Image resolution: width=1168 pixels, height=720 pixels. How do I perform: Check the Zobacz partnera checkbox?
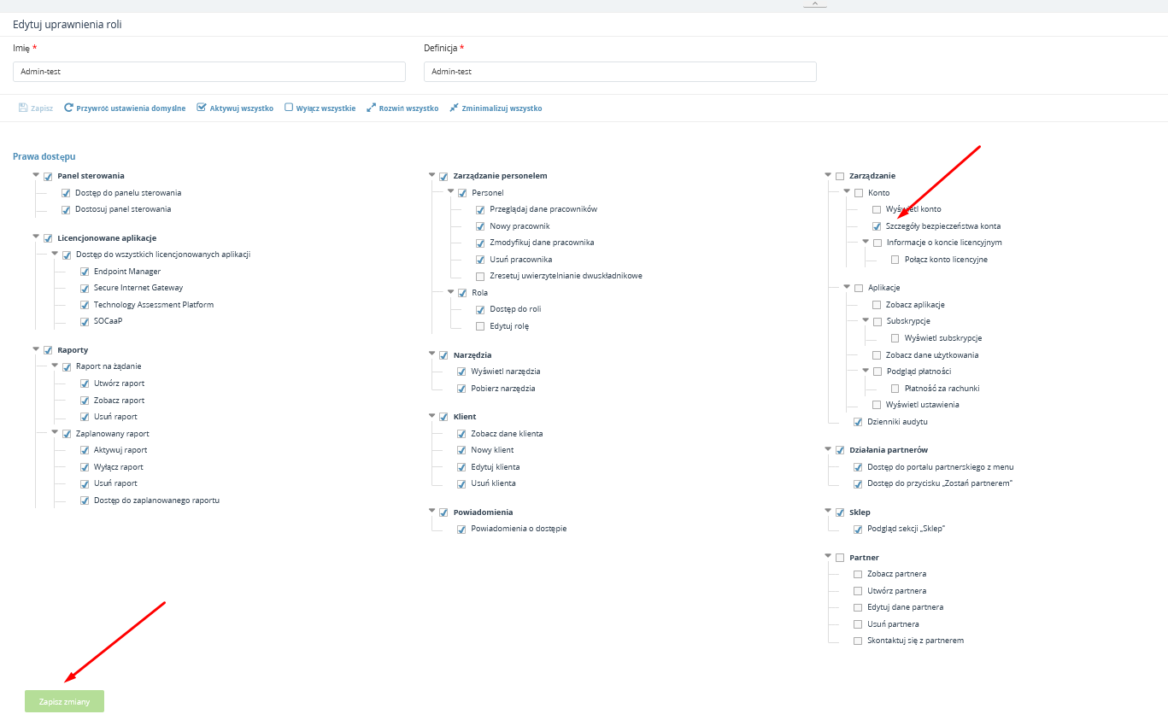[x=858, y=575]
